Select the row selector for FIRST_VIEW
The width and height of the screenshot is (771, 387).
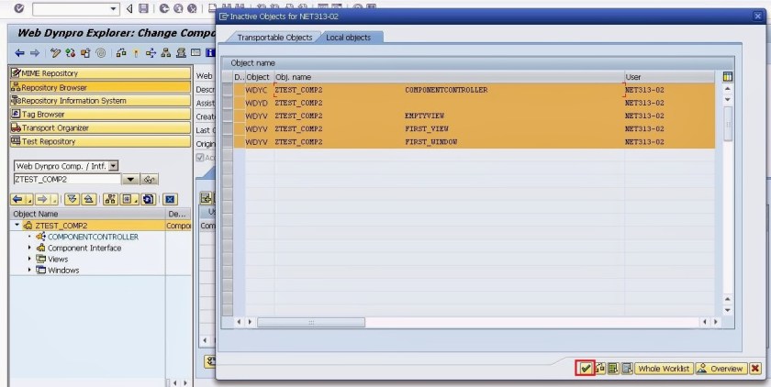[228, 128]
